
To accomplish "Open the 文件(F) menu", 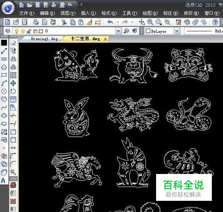I will pos(27,13).
